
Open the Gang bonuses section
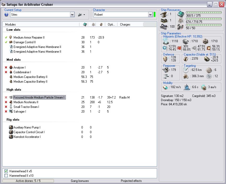pyautogui.click(x=80, y=181)
